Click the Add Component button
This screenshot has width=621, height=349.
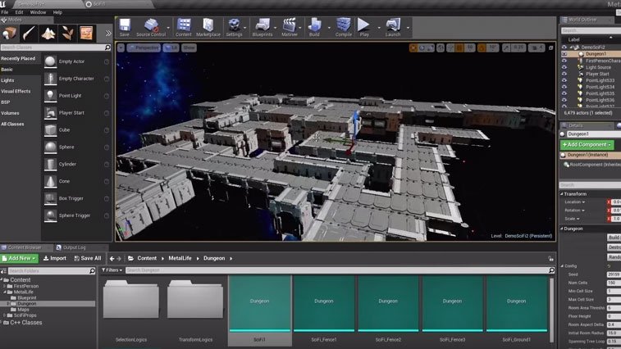587,145
